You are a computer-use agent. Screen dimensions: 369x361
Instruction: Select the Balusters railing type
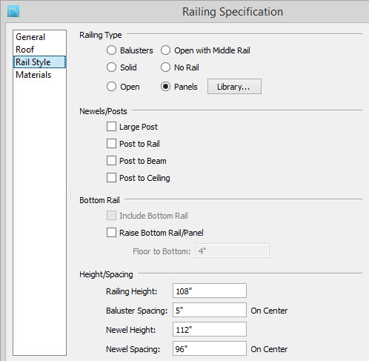(x=111, y=50)
